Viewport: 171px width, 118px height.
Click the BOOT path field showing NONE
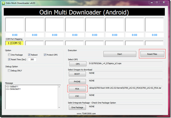[x=125, y=74]
